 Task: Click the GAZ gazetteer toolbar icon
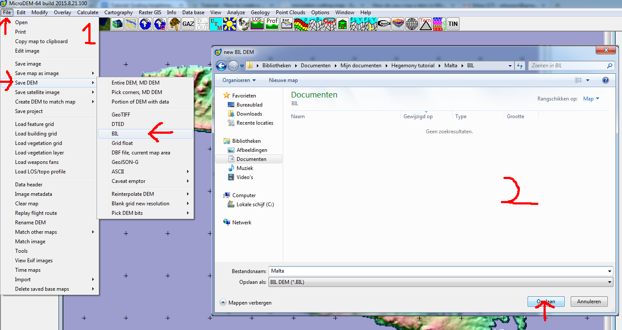tap(188, 24)
